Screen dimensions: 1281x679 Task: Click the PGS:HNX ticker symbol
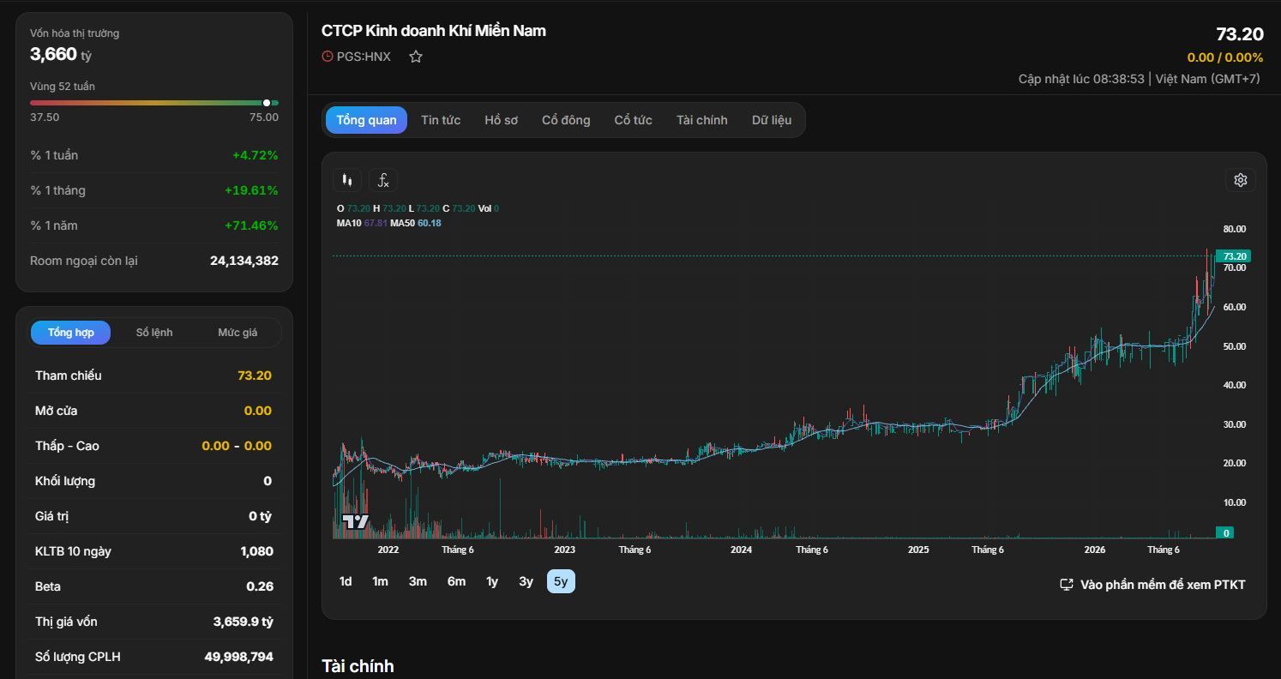pyautogui.click(x=364, y=57)
